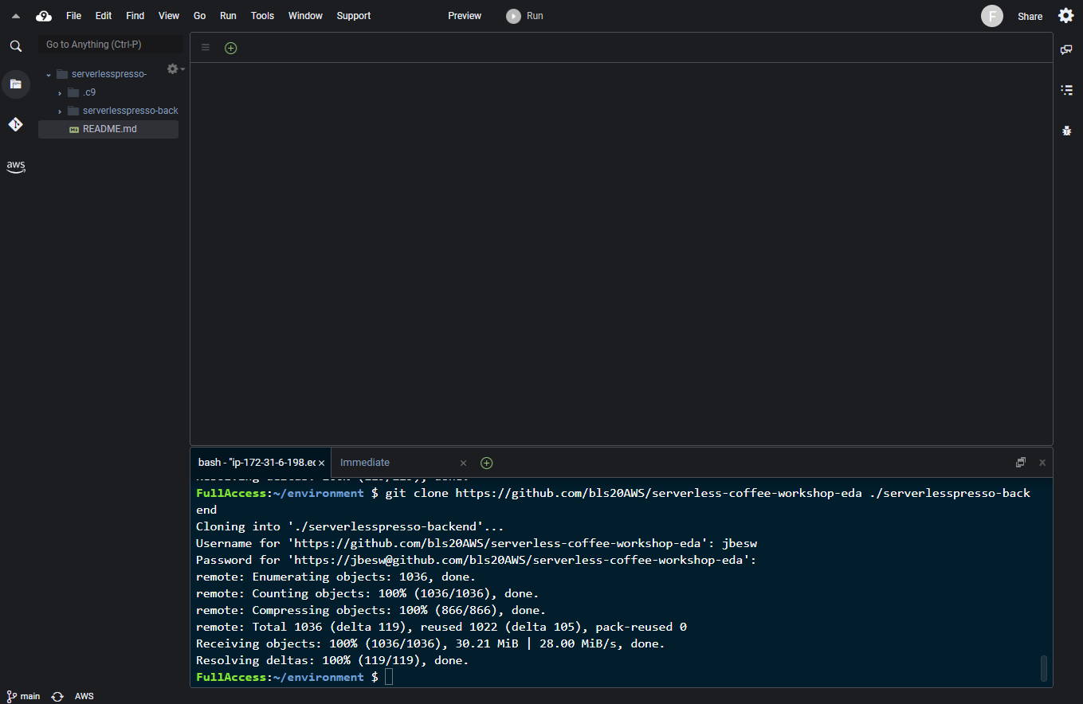Open the Source Control git panel icon
The height and width of the screenshot is (704, 1083).
coord(16,124)
